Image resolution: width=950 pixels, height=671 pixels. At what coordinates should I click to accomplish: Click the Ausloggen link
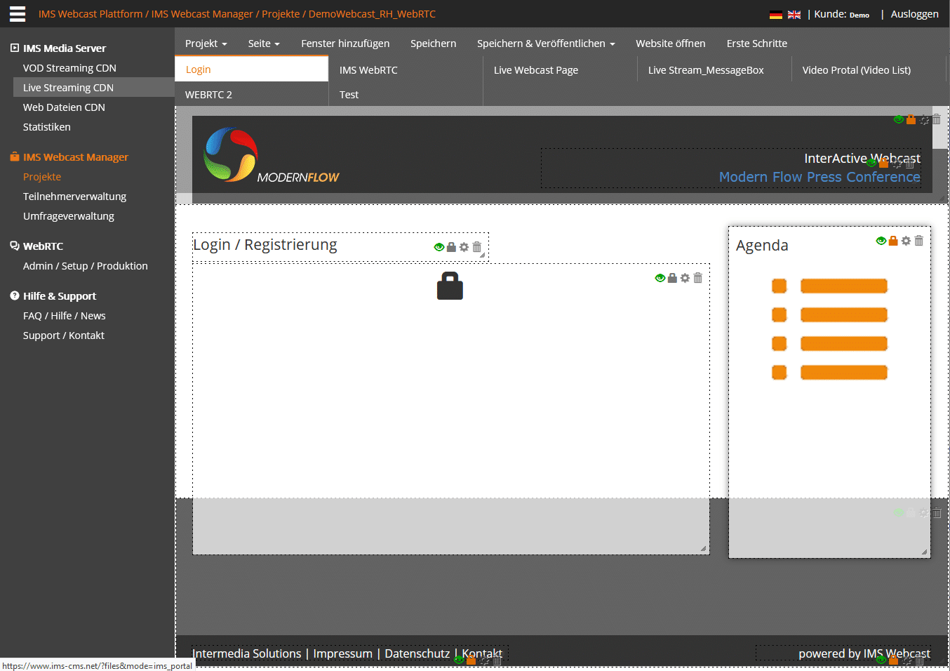tap(914, 14)
